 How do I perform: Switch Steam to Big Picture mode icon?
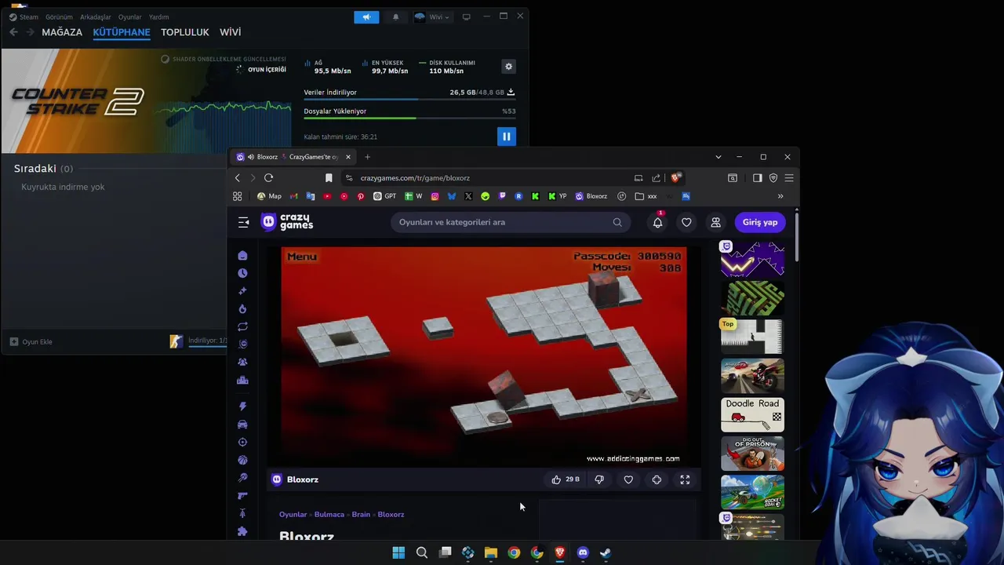click(x=466, y=16)
